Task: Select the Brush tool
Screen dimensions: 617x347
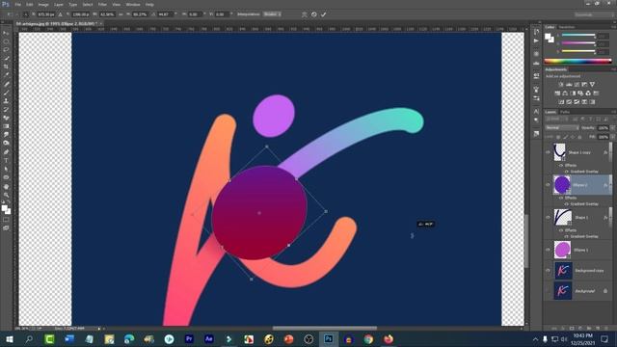Action: (x=6, y=93)
